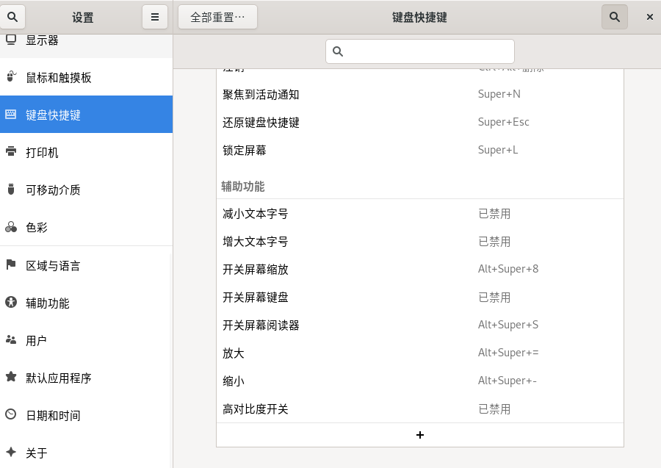Select the 键盘快捷键 keyboard sidebar item
The image size is (661, 468).
coord(86,115)
